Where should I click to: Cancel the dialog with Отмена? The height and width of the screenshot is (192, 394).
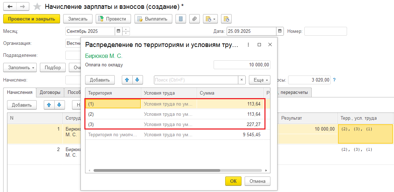point(258,181)
